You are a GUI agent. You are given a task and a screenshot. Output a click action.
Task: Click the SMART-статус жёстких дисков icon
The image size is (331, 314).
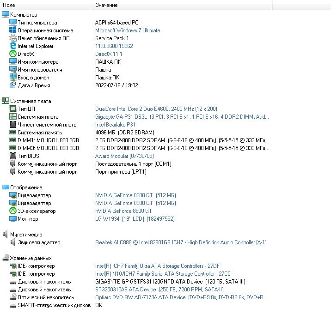click(13, 306)
